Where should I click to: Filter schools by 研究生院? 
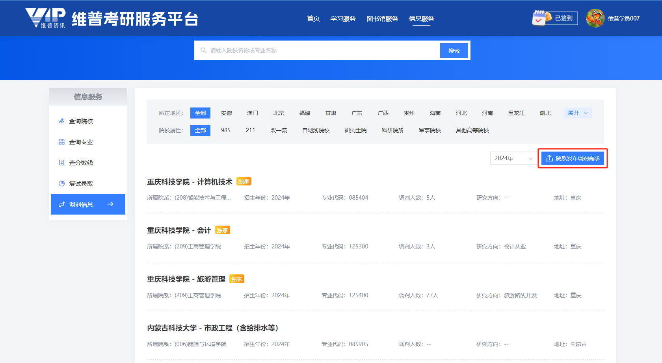coord(355,130)
